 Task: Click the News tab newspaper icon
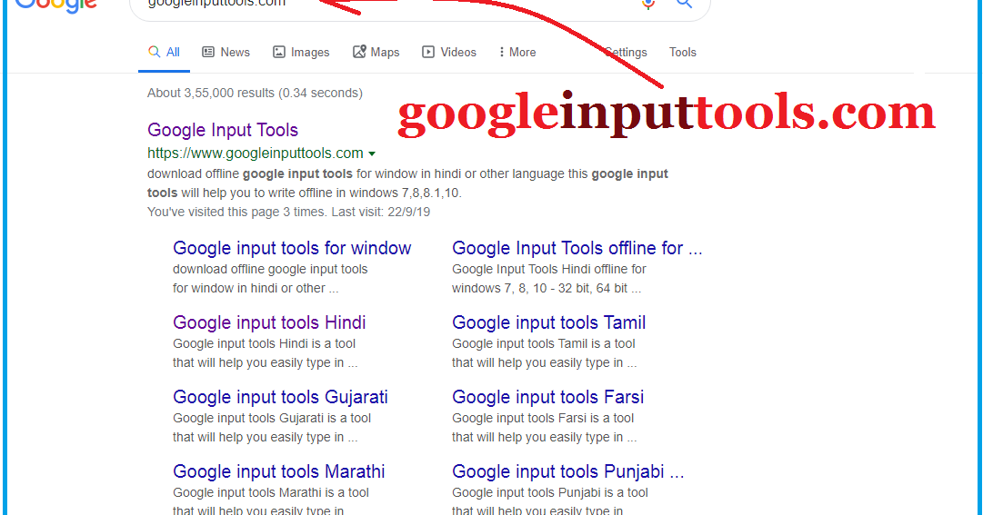click(208, 52)
